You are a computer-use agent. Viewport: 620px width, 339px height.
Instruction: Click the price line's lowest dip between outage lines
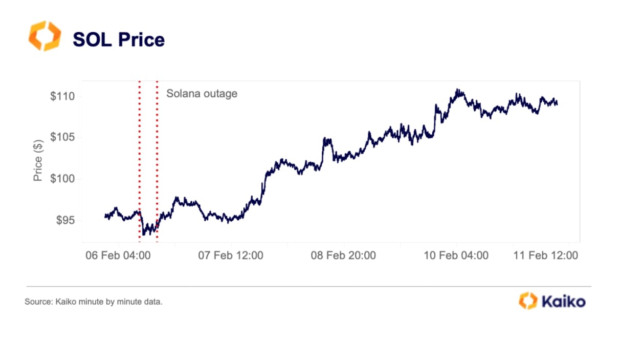[x=144, y=234]
